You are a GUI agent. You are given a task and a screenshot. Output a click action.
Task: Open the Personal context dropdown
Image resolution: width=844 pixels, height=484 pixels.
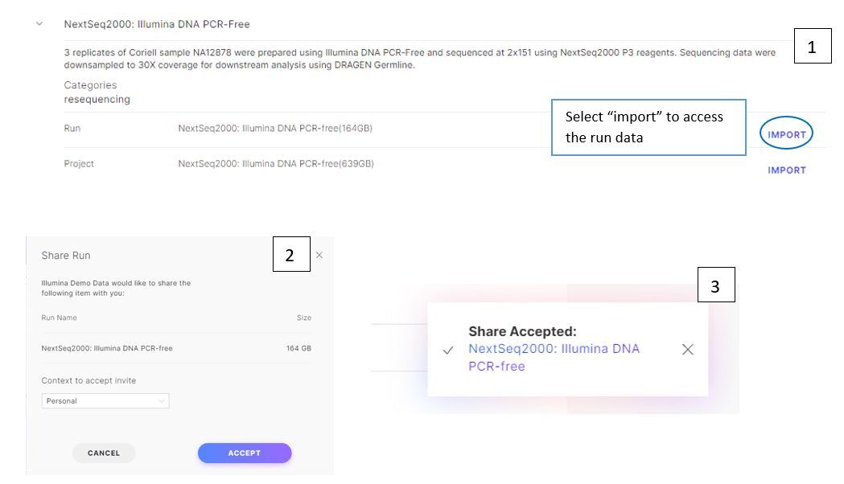(105, 400)
